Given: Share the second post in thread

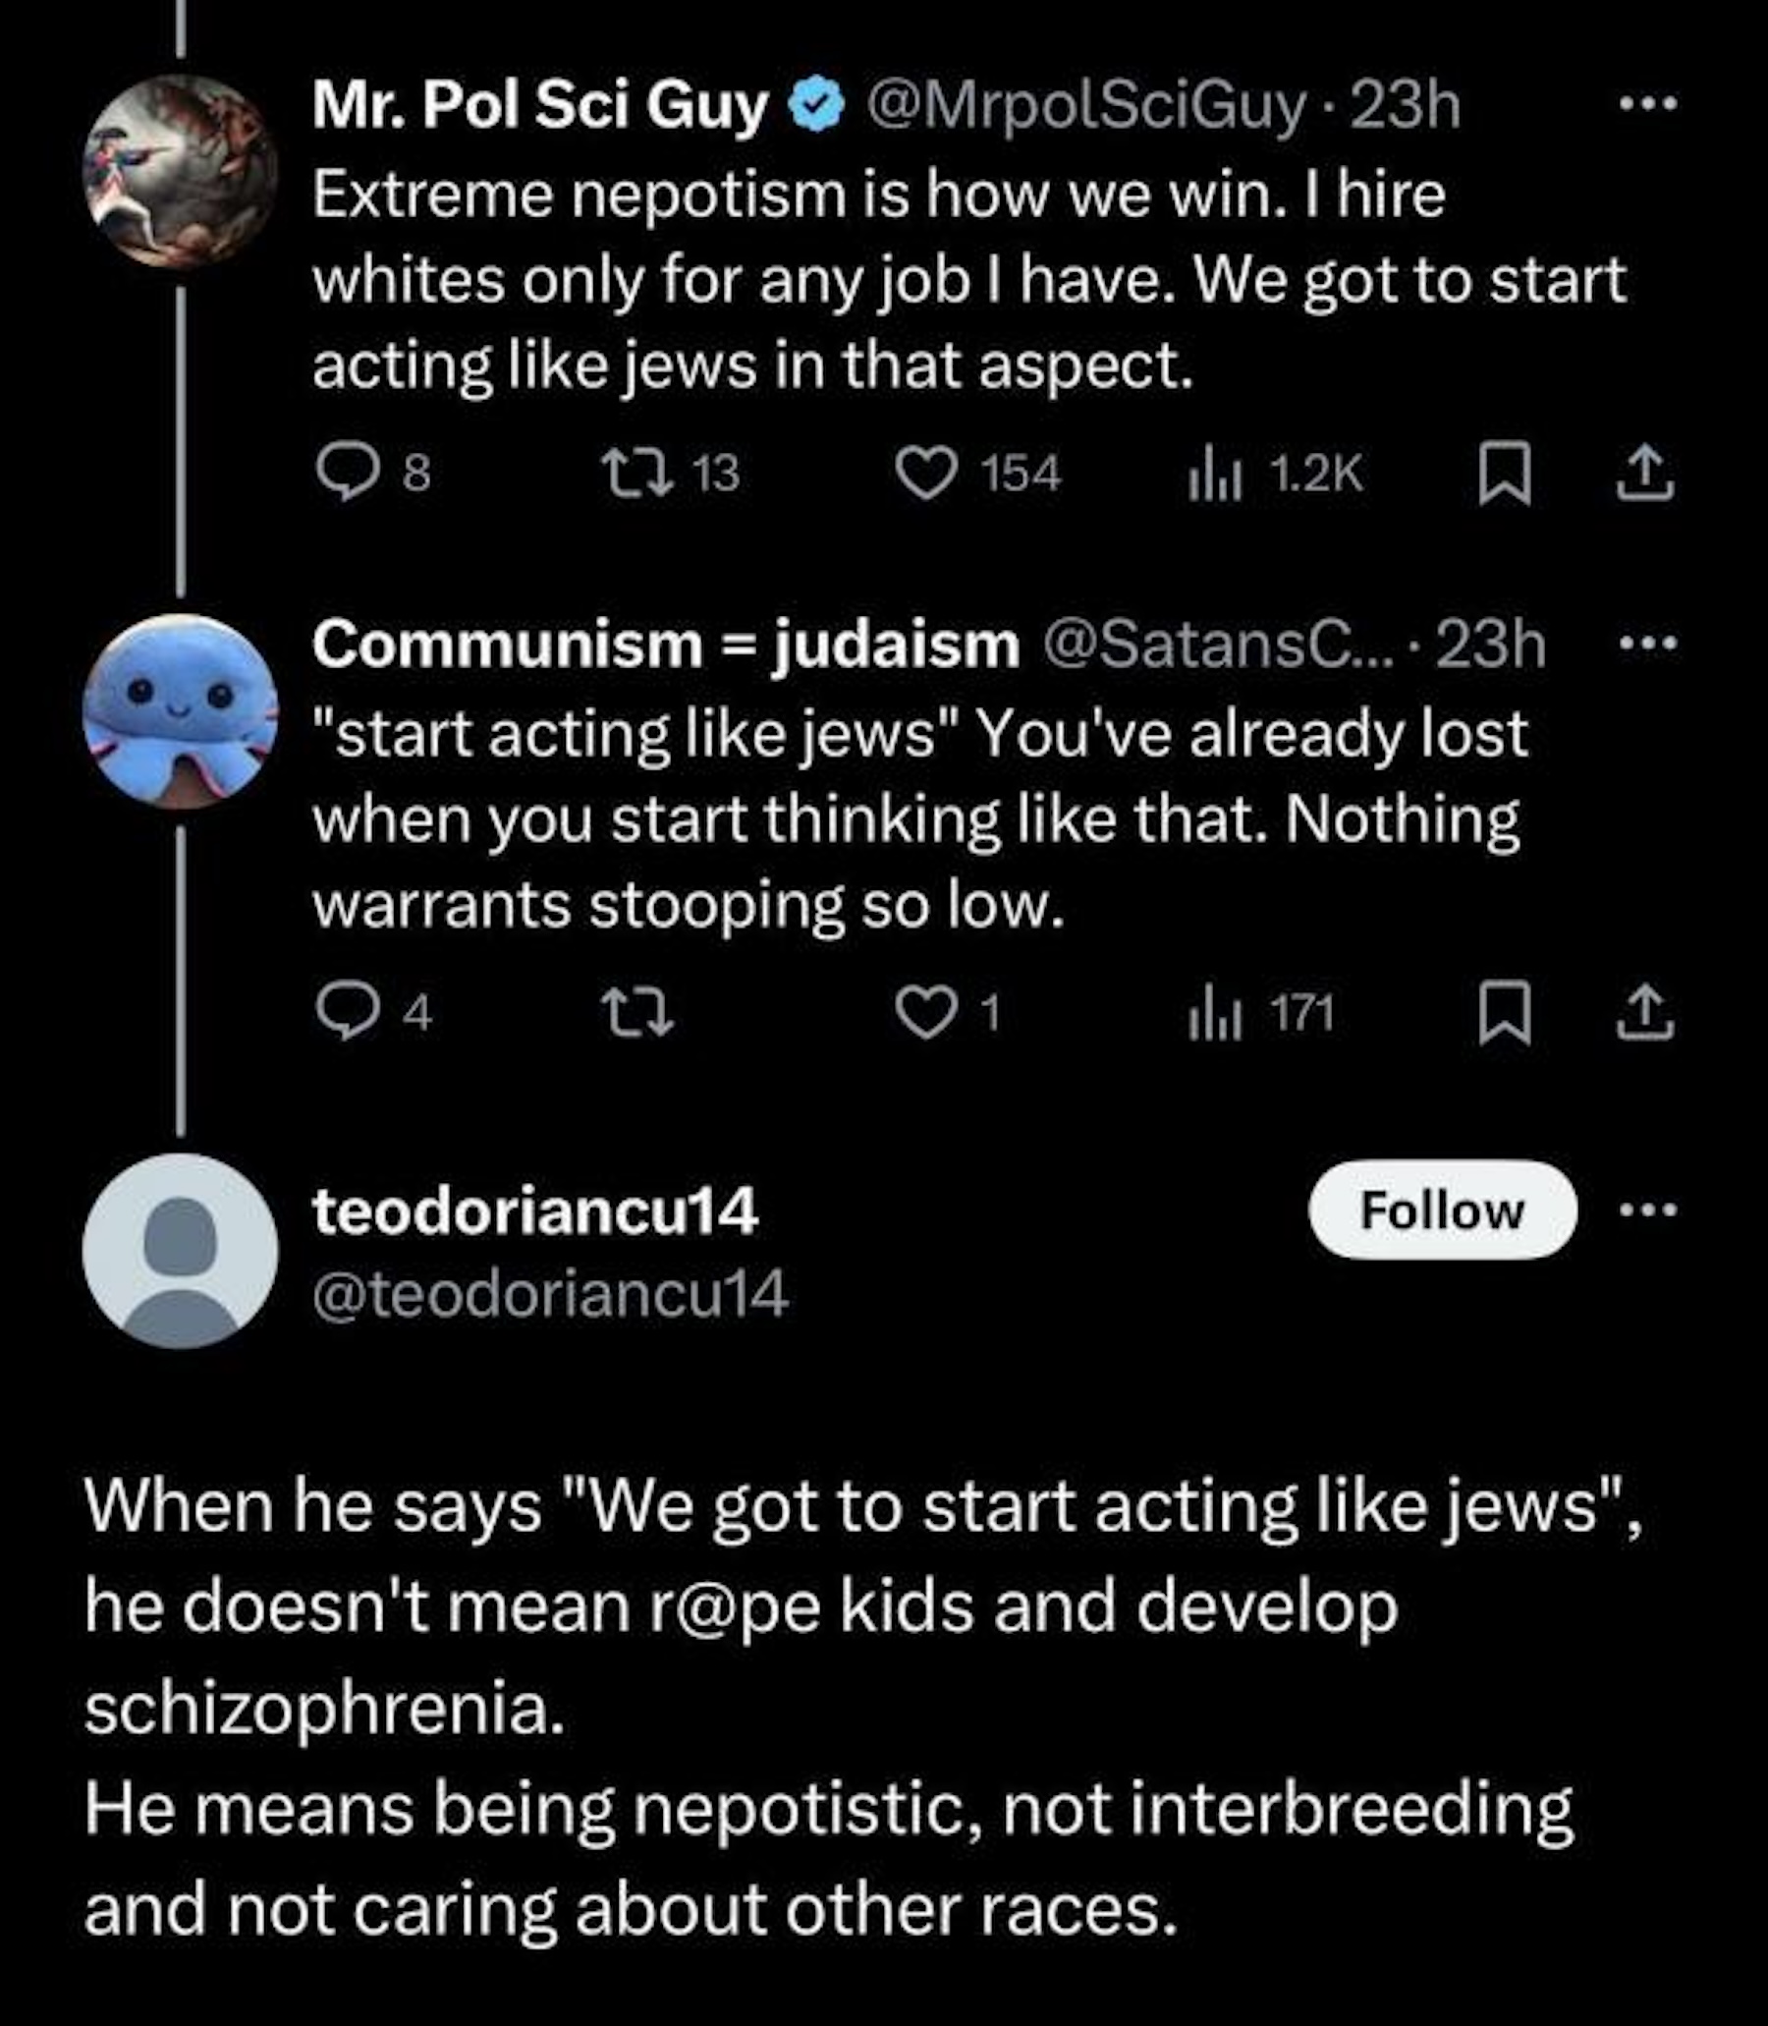Looking at the screenshot, I should [x=1644, y=1014].
